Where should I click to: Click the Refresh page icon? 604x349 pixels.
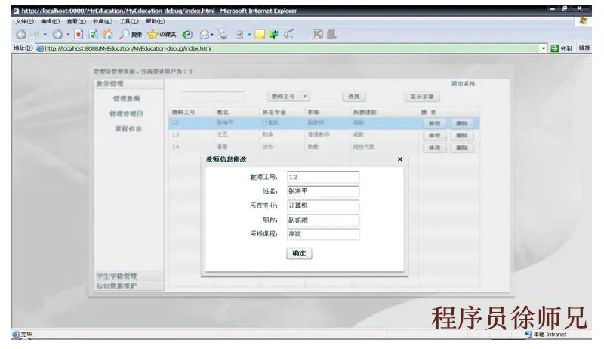93,35
